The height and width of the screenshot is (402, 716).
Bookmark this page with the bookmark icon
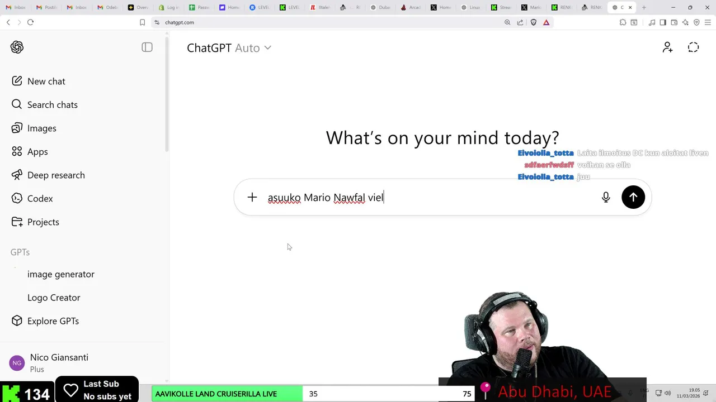(142, 22)
